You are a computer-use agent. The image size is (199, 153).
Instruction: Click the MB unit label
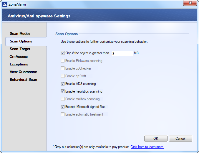pyautogui.click(x=136, y=53)
